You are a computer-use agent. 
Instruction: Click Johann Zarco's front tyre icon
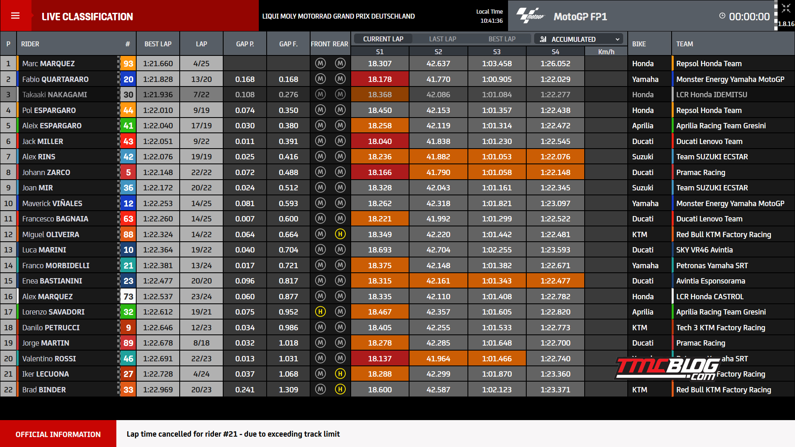[x=320, y=172]
